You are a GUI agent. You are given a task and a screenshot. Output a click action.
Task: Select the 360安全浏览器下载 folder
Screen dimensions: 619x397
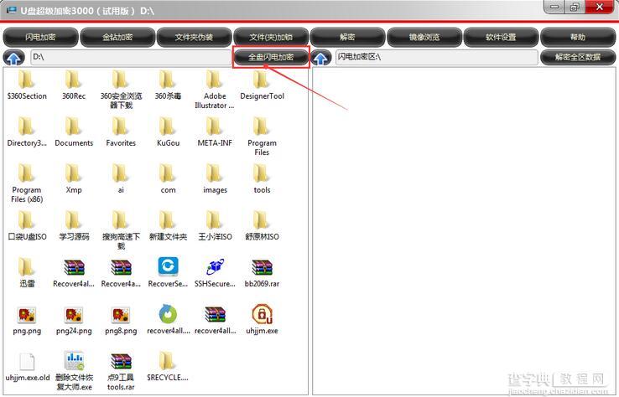[x=121, y=90]
